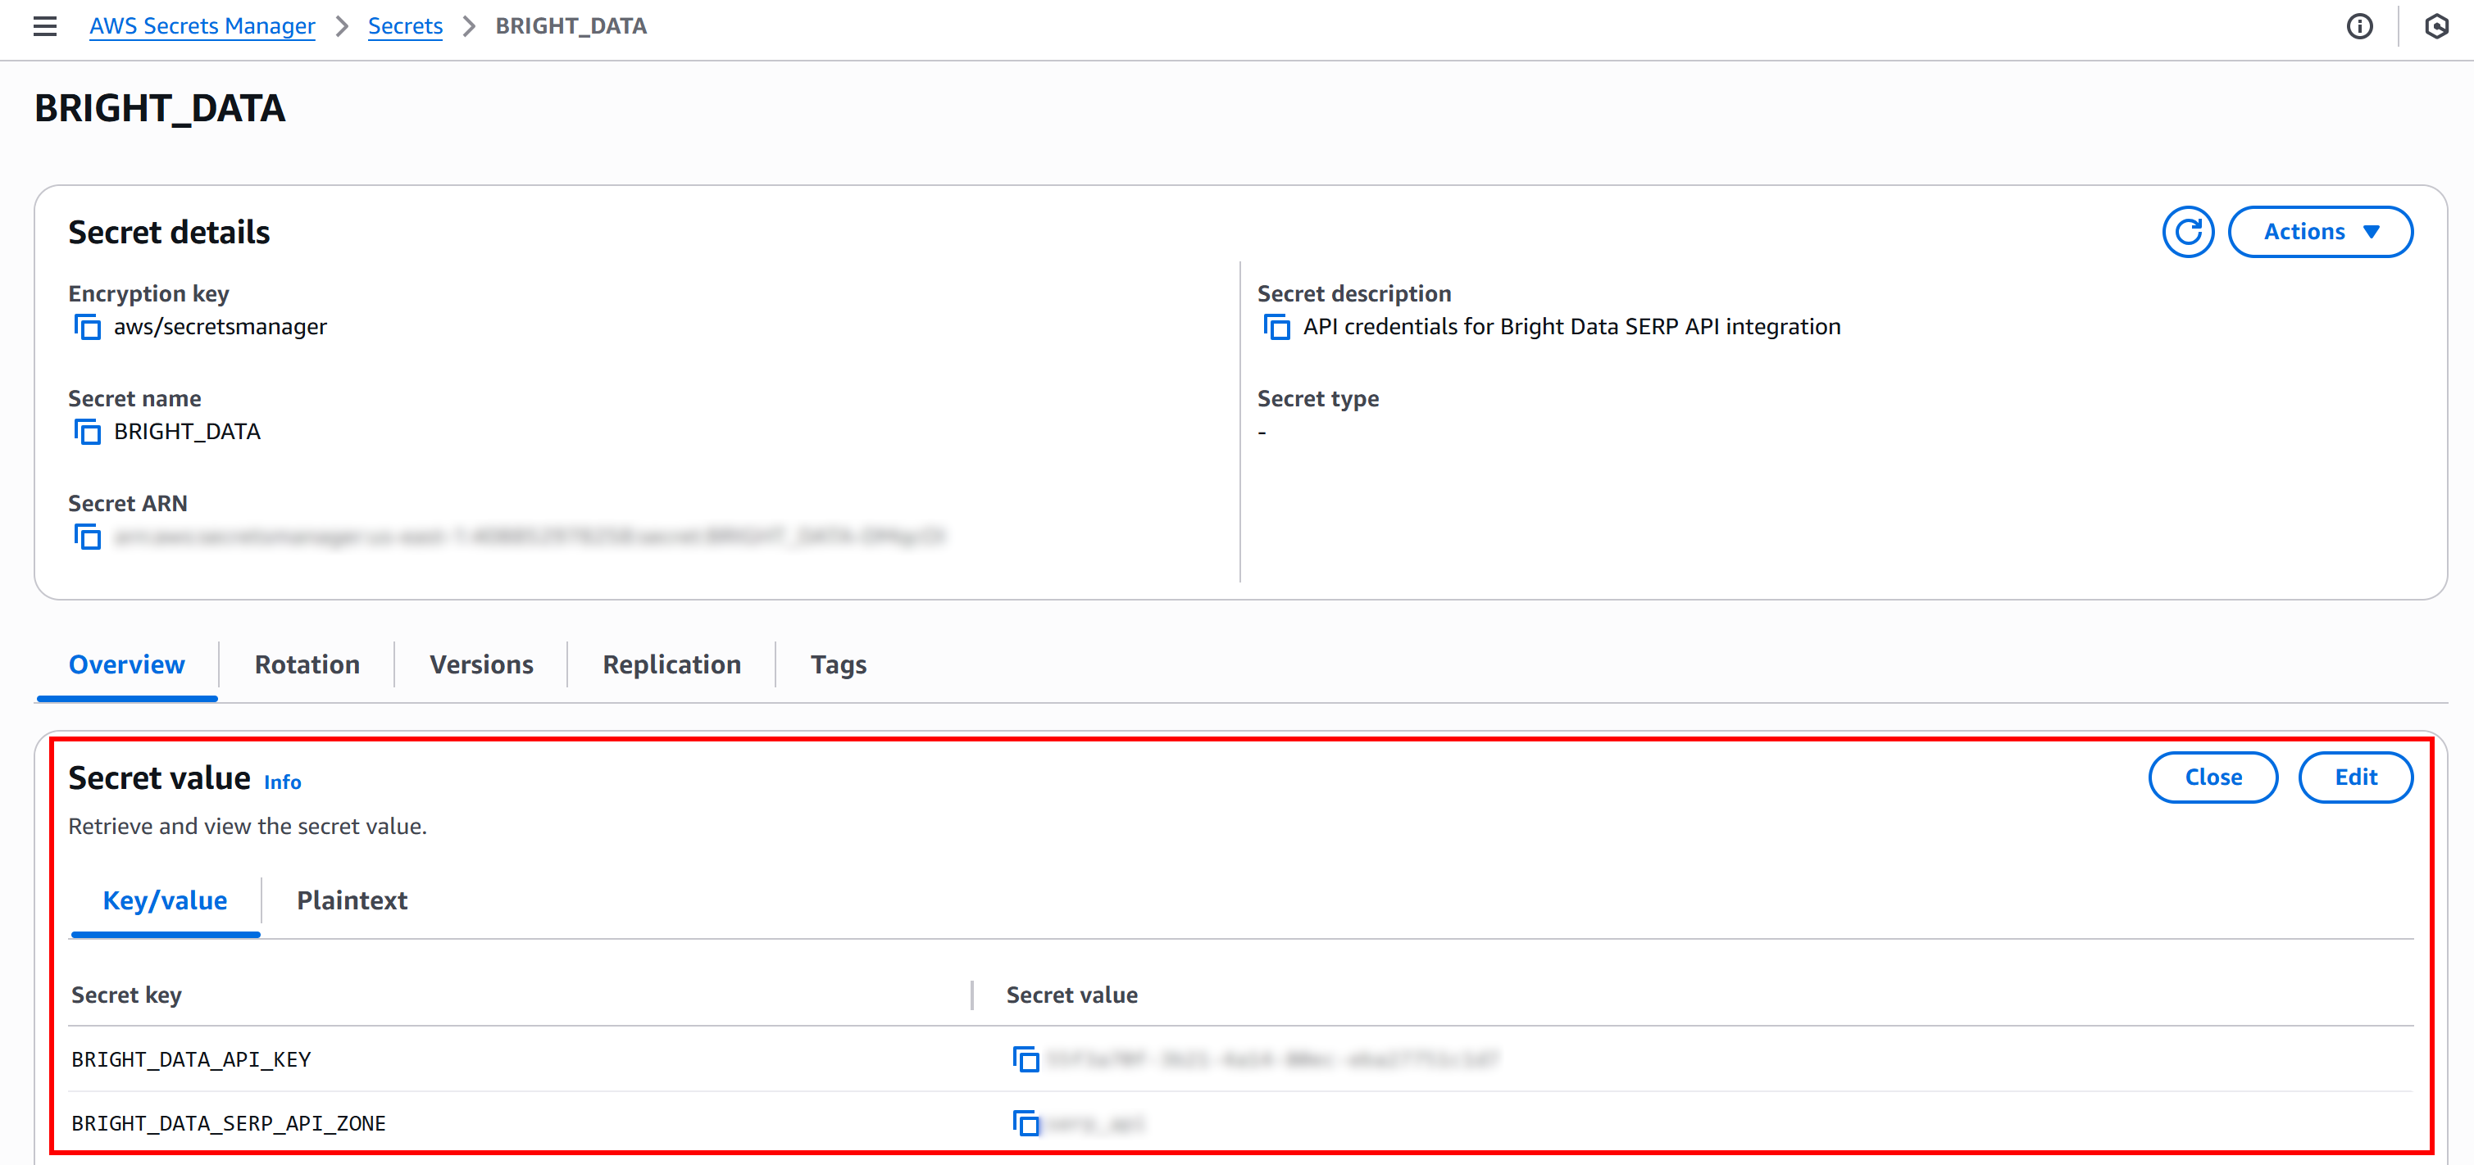Copy the Secret ARN
2474x1165 pixels.
[88, 537]
